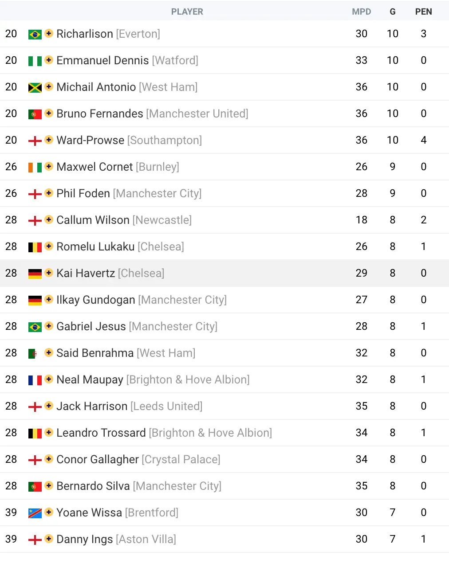
Task: Select Leandro Trossard's name
Action: [x=101, y=433]
